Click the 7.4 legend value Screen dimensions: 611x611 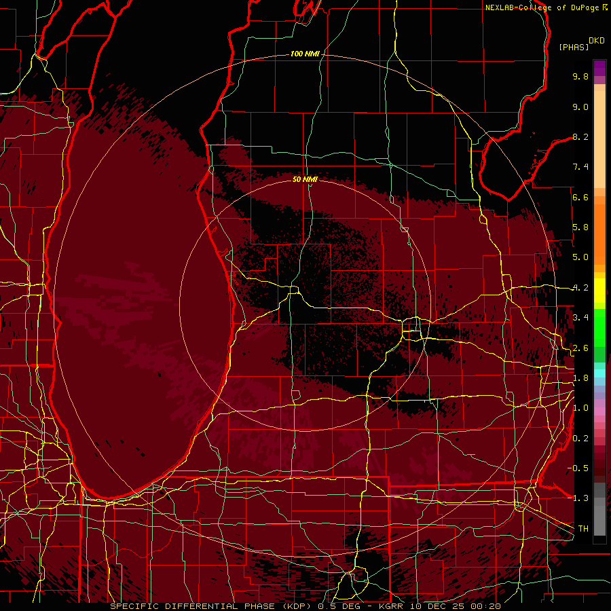580,167
